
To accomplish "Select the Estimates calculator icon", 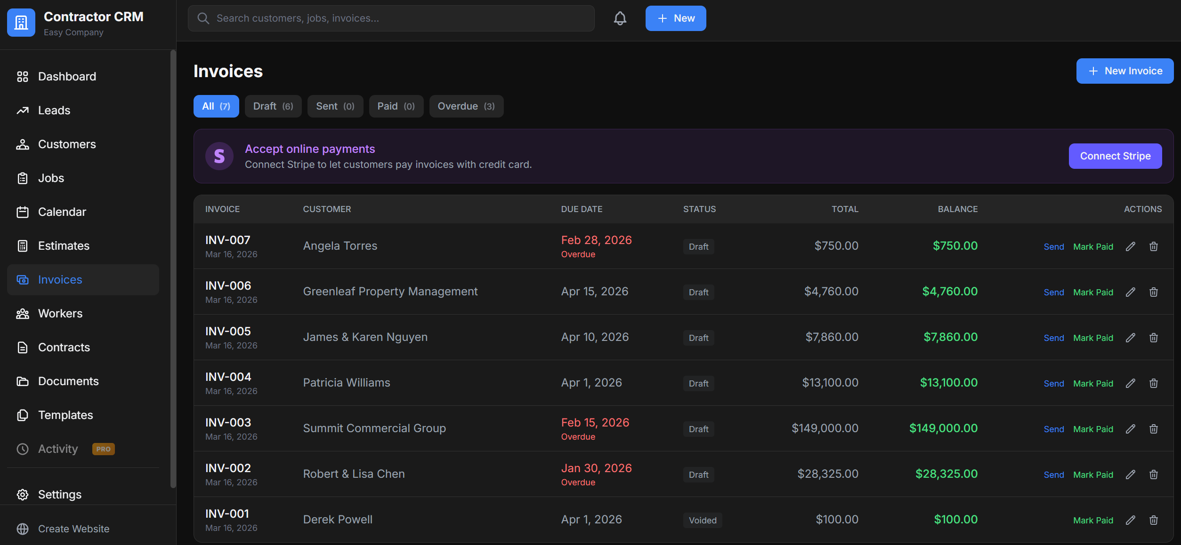I will coord(23,245).
